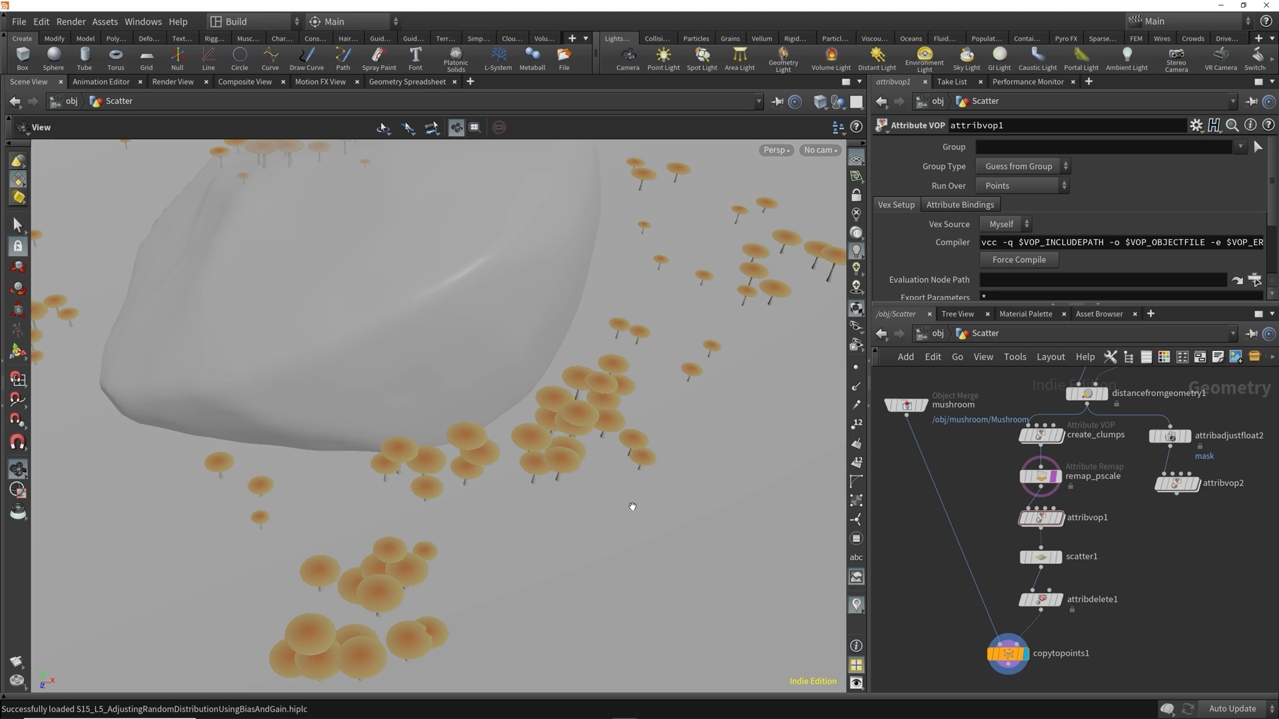Open the Layout menu in network editor
Screen dimensions: 1279x719
[x=1051, y=357]
